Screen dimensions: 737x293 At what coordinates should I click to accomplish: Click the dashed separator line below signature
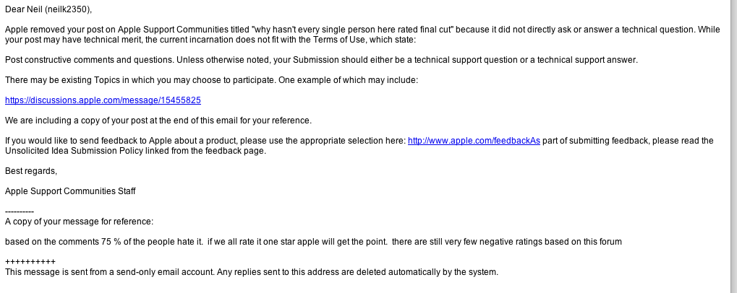point(20,212)
